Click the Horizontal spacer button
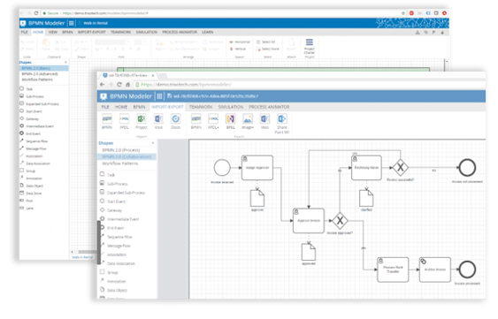 [x=240, y=42]
